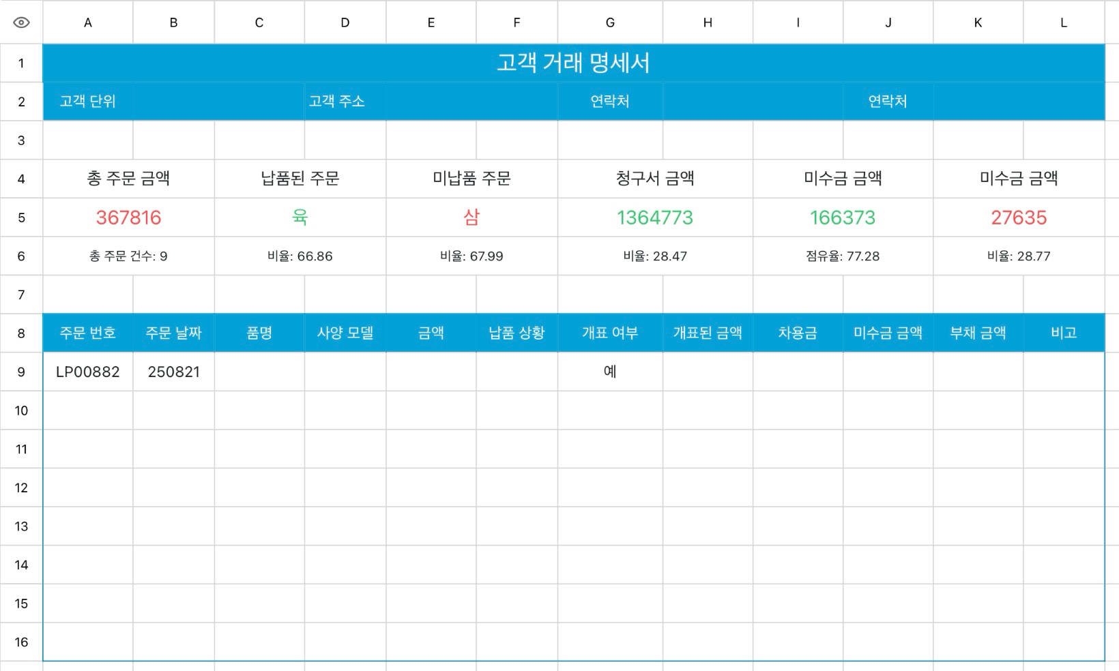The height and width of the screenshot is (671, 1119).
Task: Click the 비율: 28.47 cell
Action: tap(656, 256)
